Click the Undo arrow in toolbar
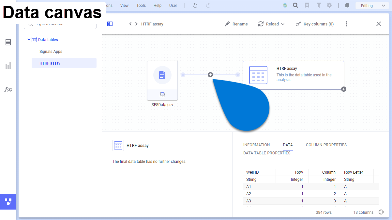Image resolution: width=392 pixels, height=220 pixels. (195, 6)
